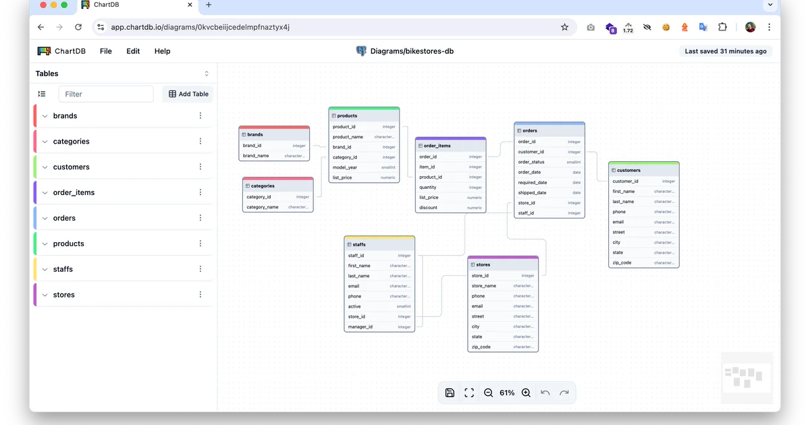Open three-dot menu for categories table
The width and height of the screenshot is (810, 425).
click(200, 142)
